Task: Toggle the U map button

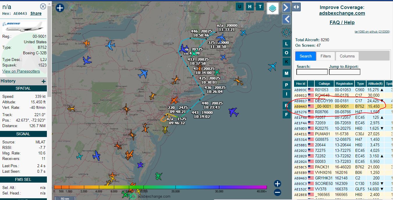Action: coord(240,7)
